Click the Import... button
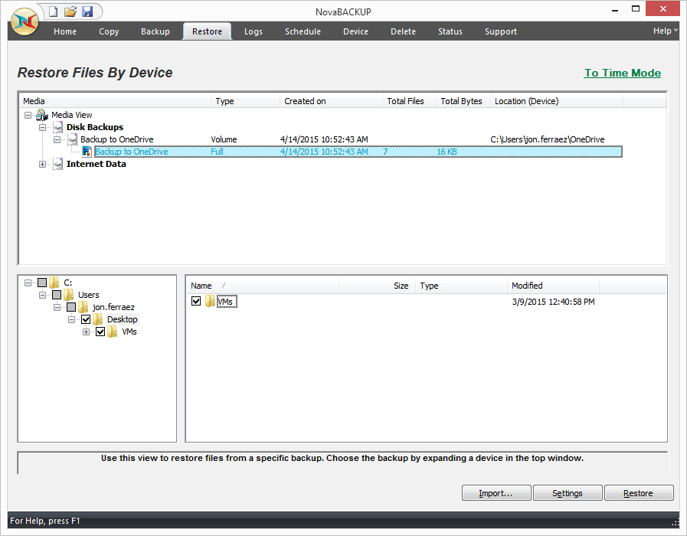 (x=496, y=493)
